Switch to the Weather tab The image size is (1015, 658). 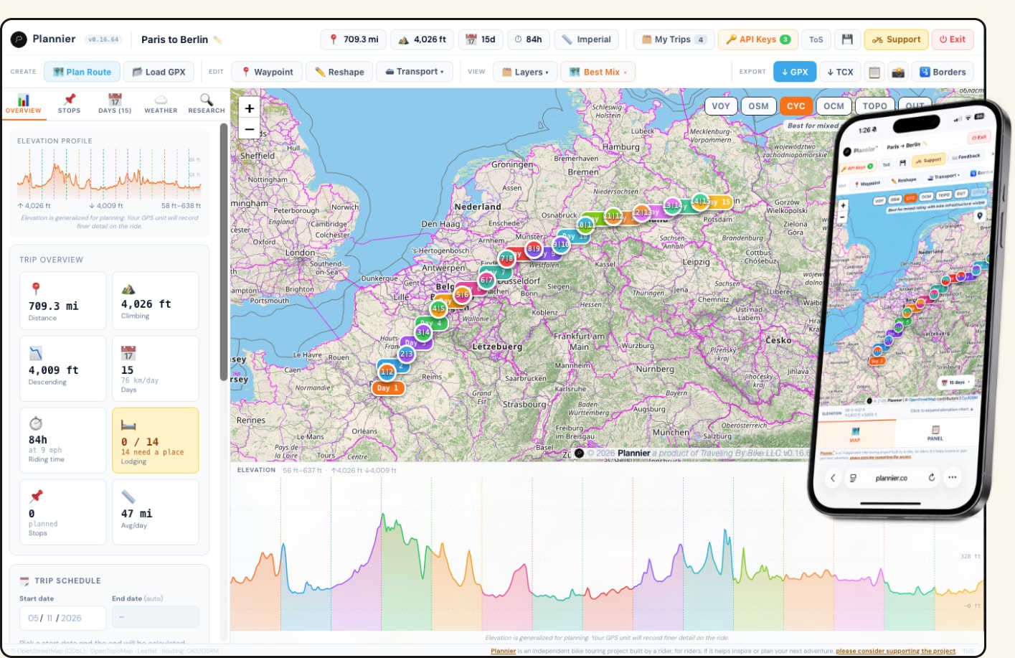pyautogui.click(x=161, y=104)
